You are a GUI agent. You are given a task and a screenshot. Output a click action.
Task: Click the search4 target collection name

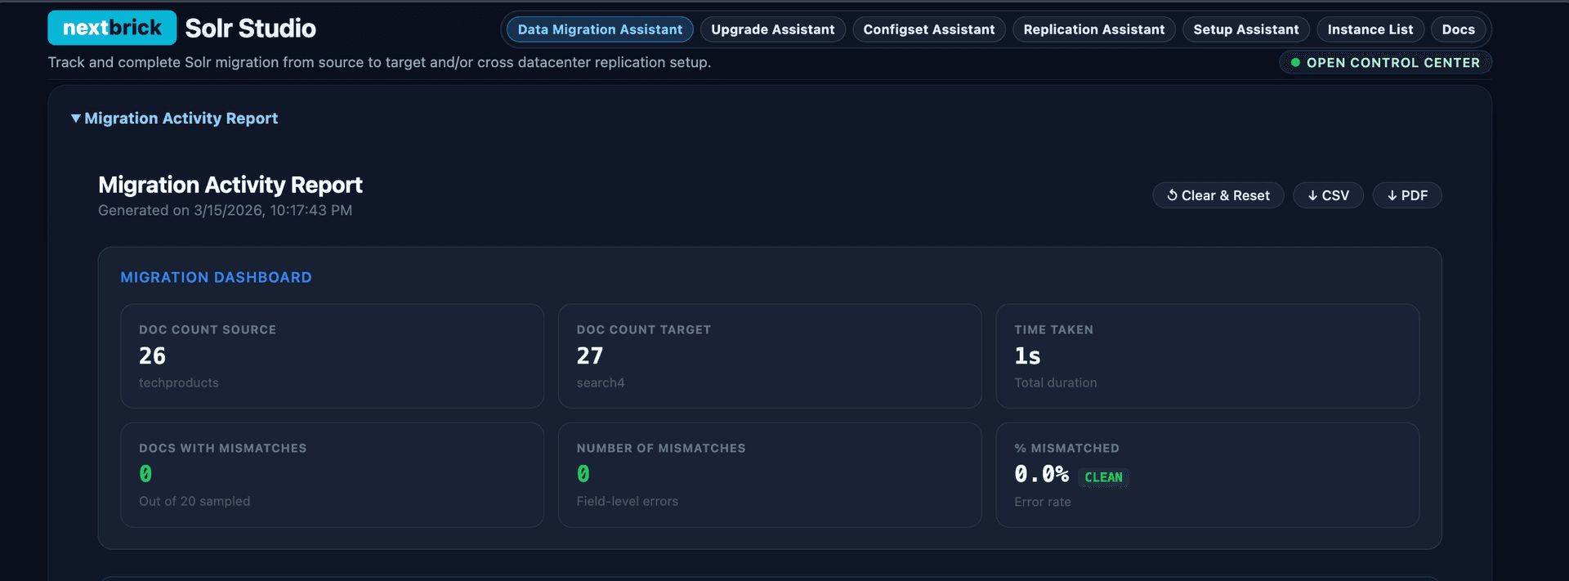pos(601,382)
